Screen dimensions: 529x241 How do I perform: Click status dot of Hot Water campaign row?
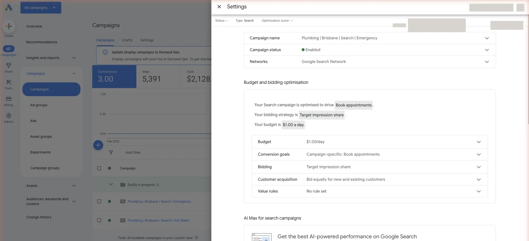(109, 220)
